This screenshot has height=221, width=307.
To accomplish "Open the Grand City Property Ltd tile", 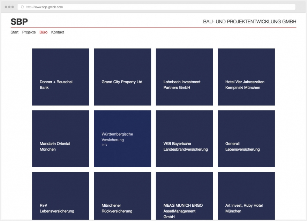I will tap(122, 77).
